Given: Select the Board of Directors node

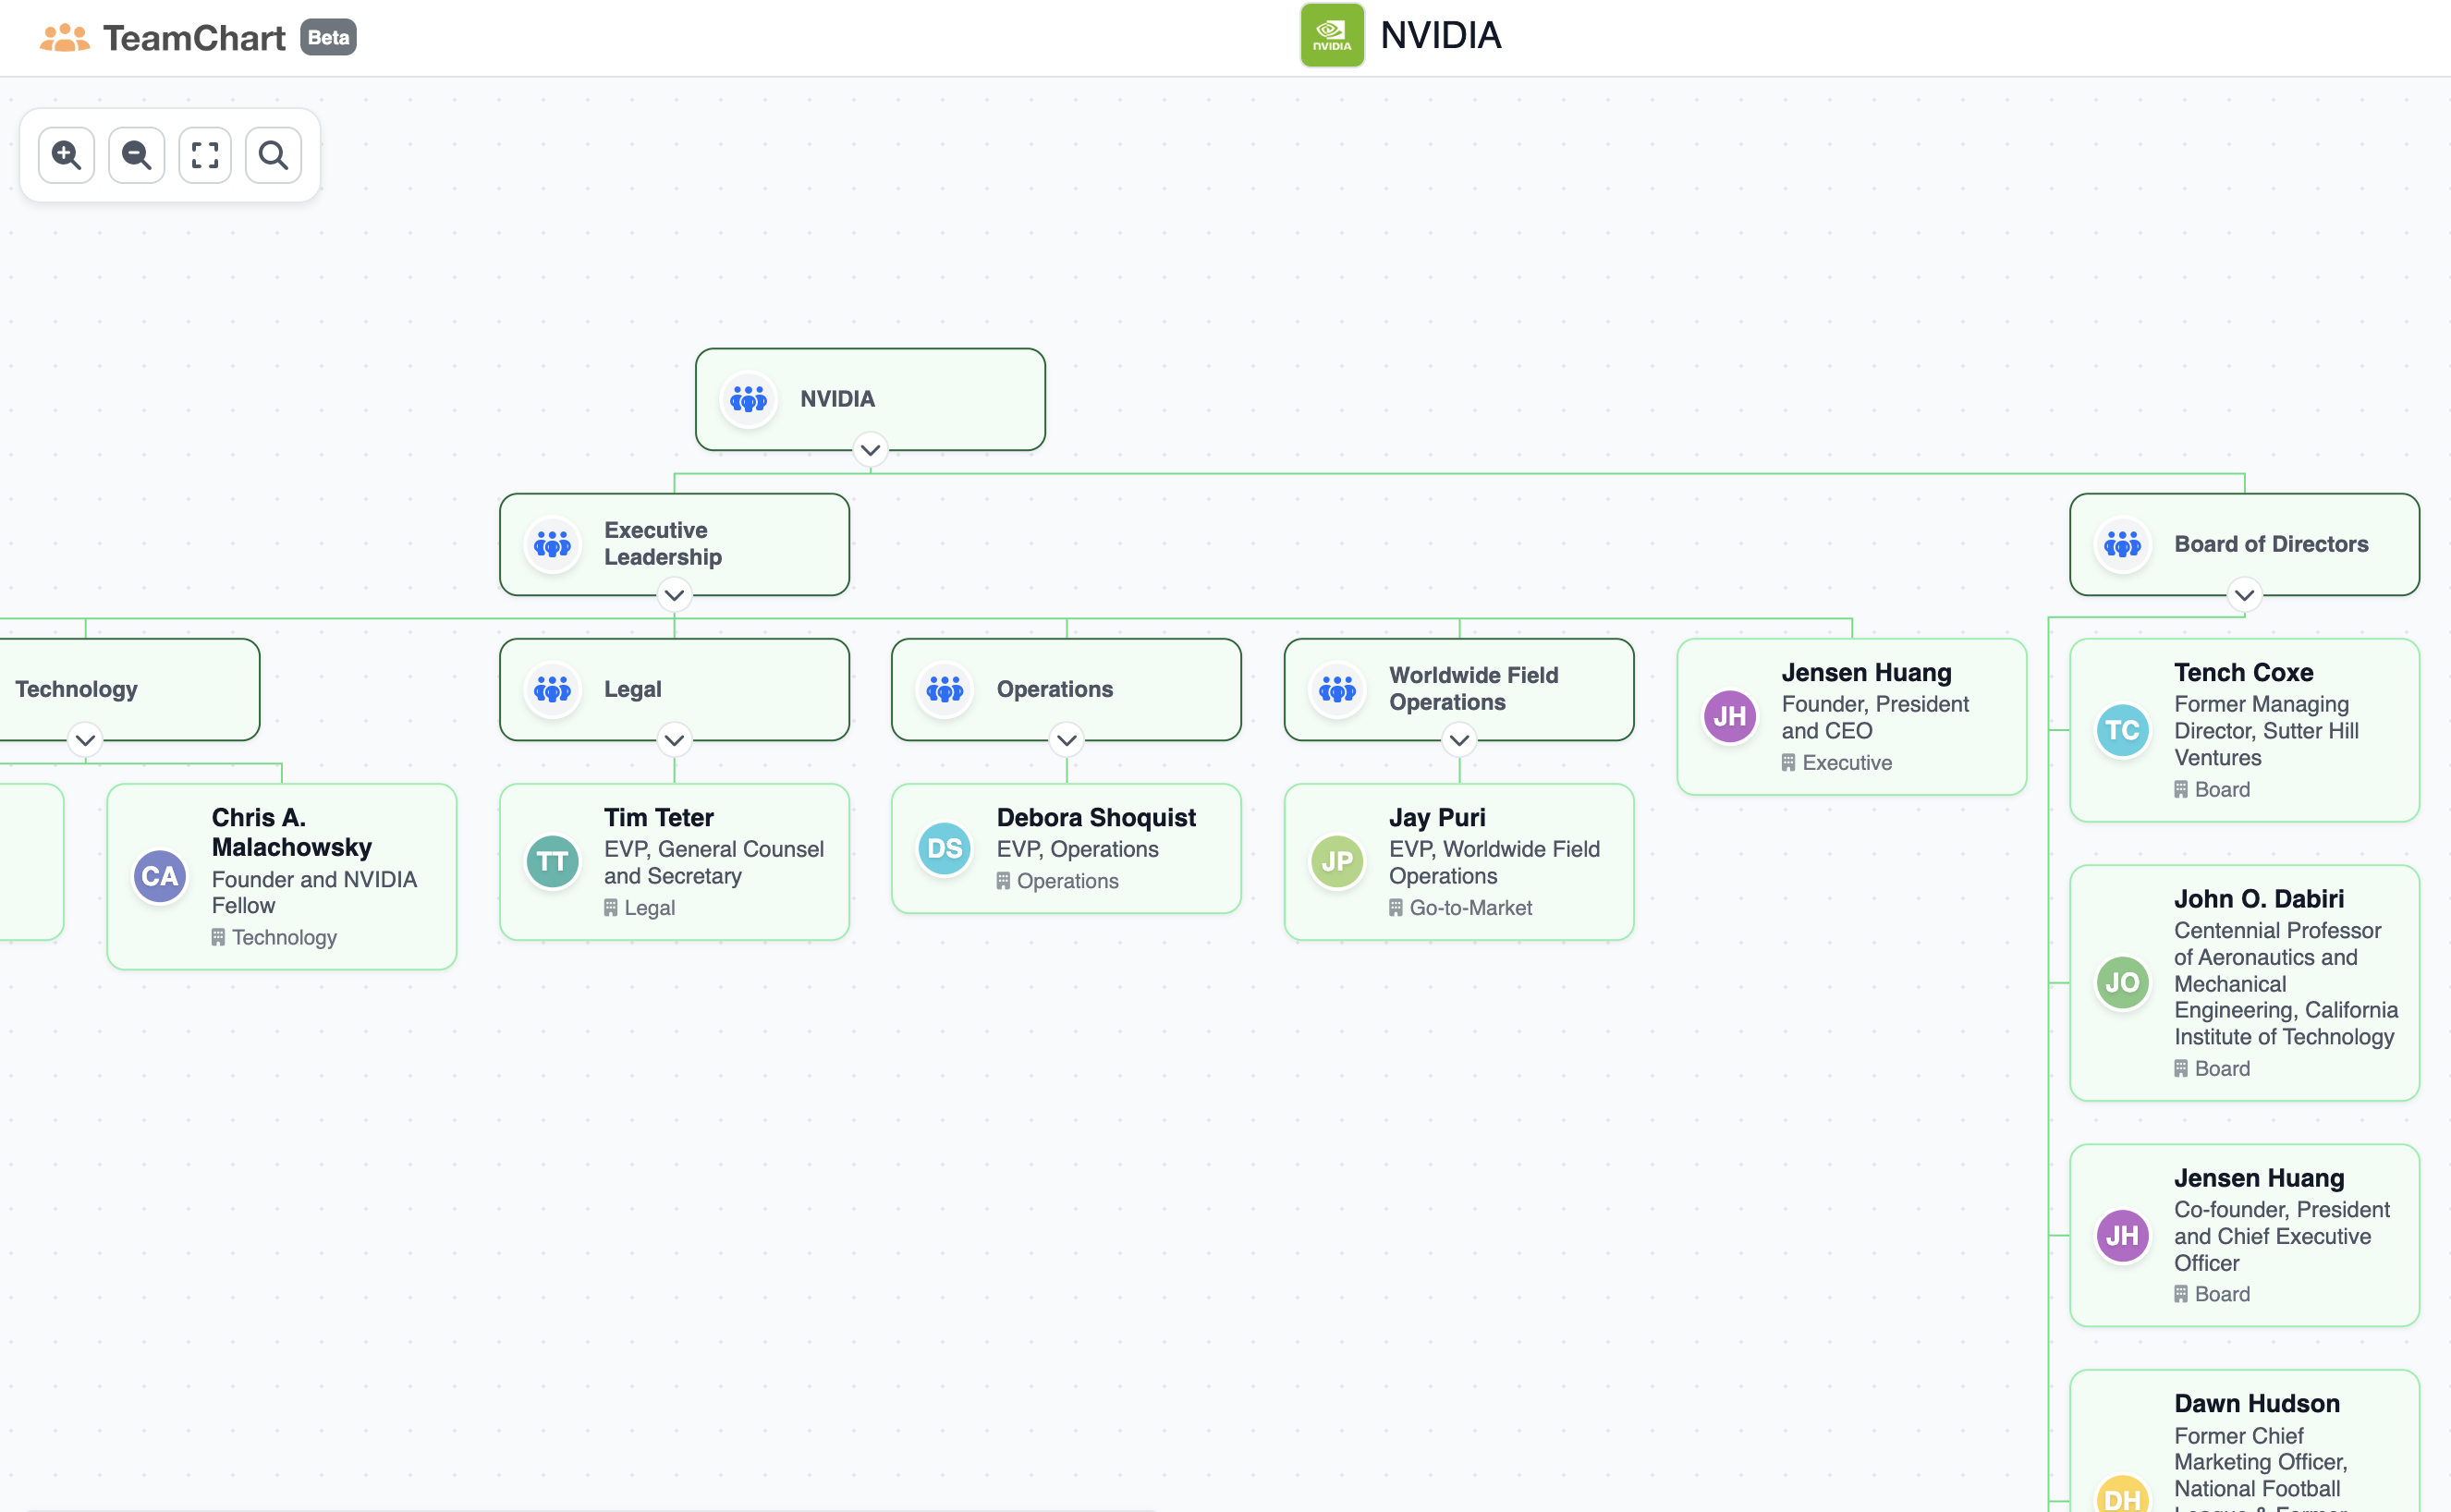Looking at the screenshot, I should coord(2245,544).
